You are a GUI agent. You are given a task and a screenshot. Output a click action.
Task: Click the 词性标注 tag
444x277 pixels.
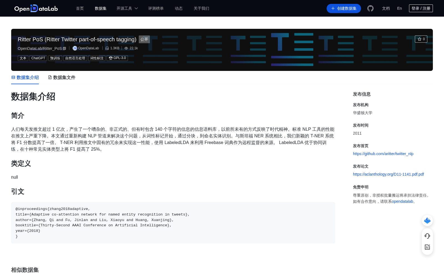pos(97,58)
